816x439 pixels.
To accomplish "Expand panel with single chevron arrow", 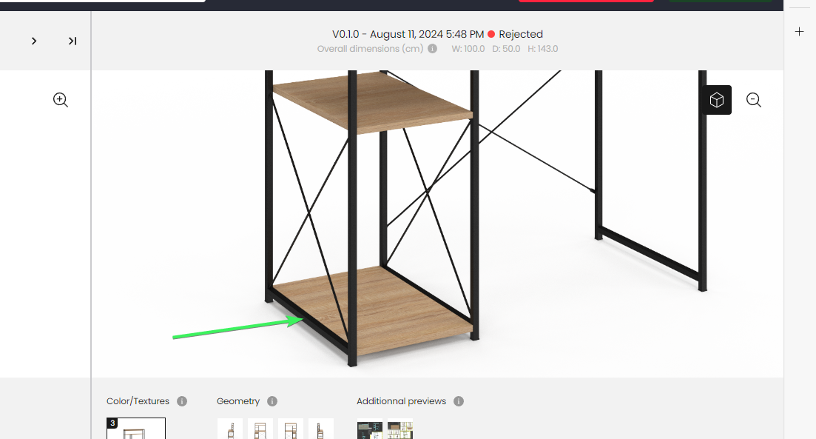I will (34, 41).
